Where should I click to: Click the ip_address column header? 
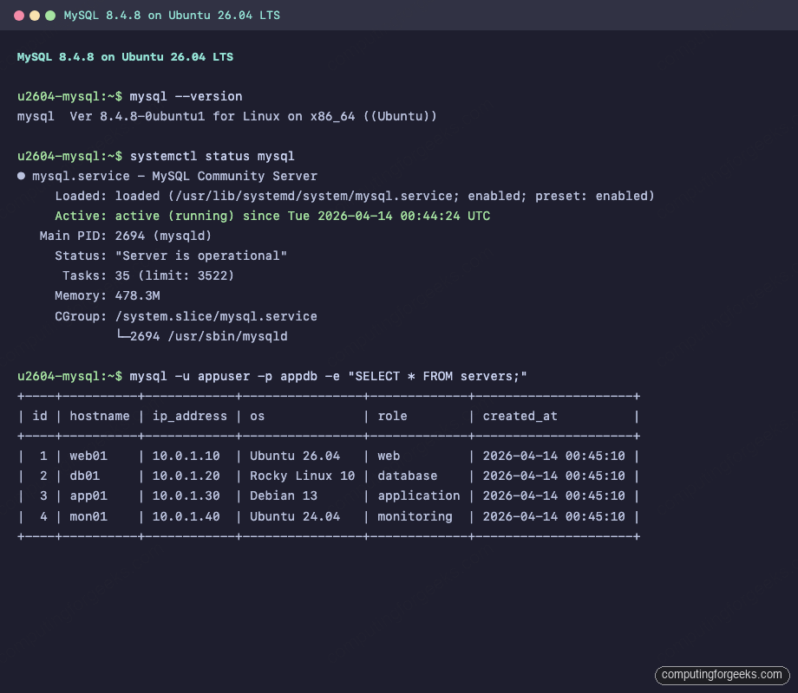tap(189, 416)
